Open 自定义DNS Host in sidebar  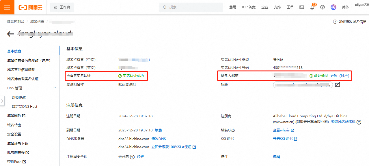pyautogui.click(x=25, y=106)
